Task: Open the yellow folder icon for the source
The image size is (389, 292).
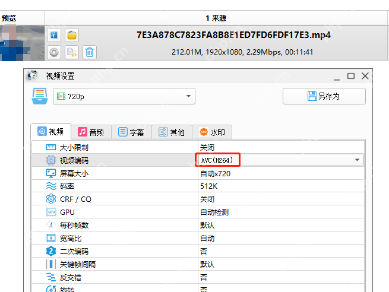Action: pyautogui.click(x=72, y=35)
